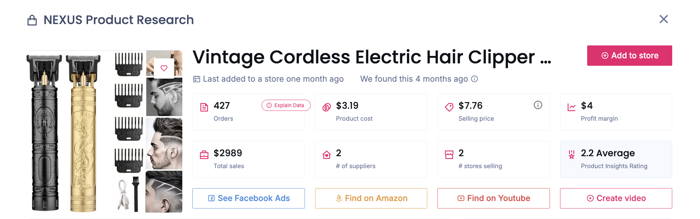
Task: Click the Orders document icon
Action: 204,106
